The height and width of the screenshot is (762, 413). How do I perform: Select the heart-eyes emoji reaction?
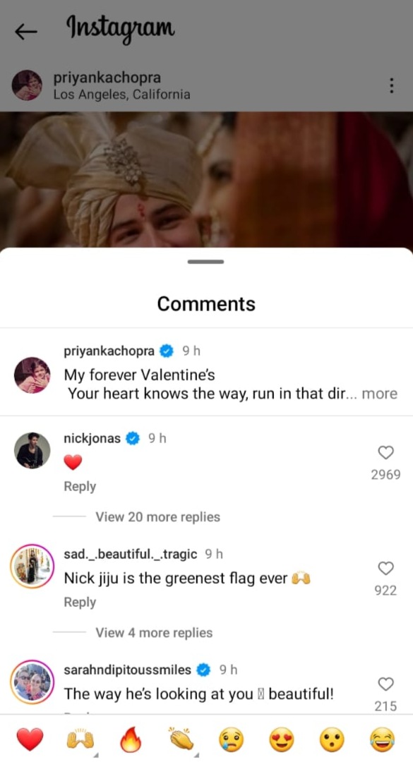click(x=280, y=738)
